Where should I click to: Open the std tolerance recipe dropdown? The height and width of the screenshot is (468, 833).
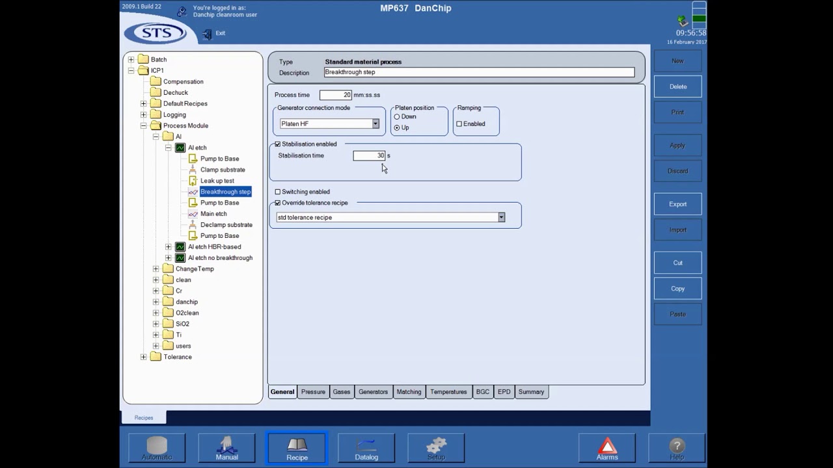[x=501, y=217]
